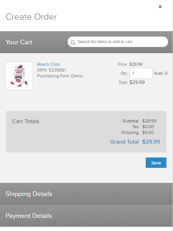Screen dimensions: 173x231
Task: Select the Qty input box
Action: coord(141,73)
